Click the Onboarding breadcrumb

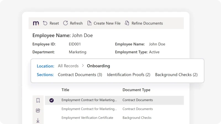coord(98,66)
